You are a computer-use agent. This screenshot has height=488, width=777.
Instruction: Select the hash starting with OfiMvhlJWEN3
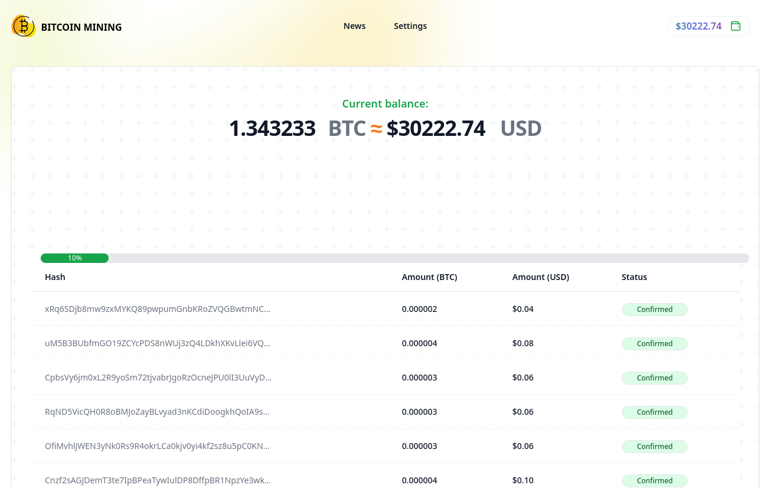(x=158, y=446)
